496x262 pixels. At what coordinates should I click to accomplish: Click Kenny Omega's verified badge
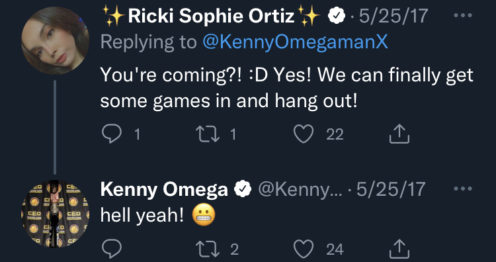tap(243, 189)
